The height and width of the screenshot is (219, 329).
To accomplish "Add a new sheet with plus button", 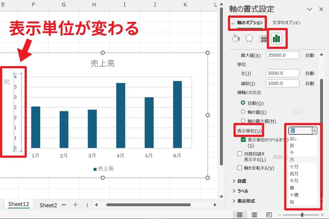I will click(75, 205).
